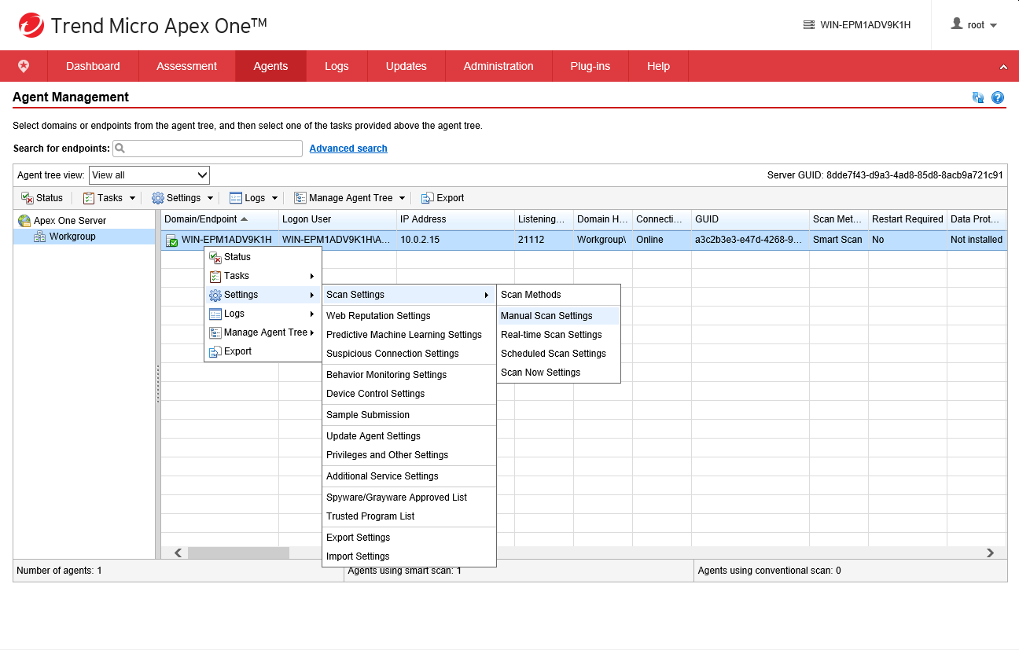
Task: Click the Restart Required column header
Action: point(907,219)
